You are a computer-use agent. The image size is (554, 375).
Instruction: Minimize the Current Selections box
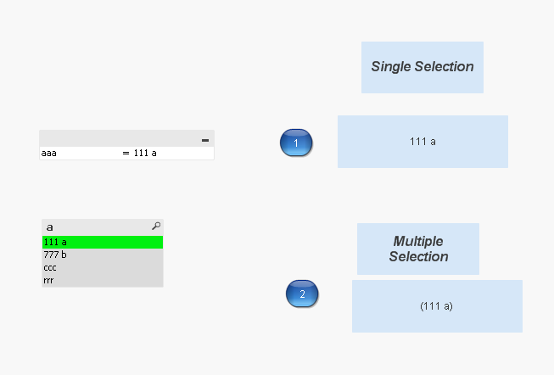[205, 140]
